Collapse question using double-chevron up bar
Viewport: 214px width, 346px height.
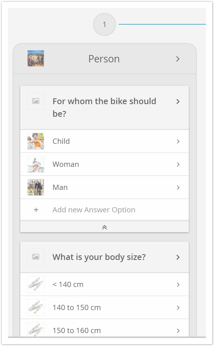tap(104, 227)
